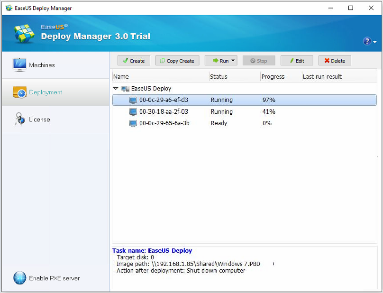Collapse the EaseUS Deploy tree node
The width and height of the screenshot is (383, 293).
116,89
